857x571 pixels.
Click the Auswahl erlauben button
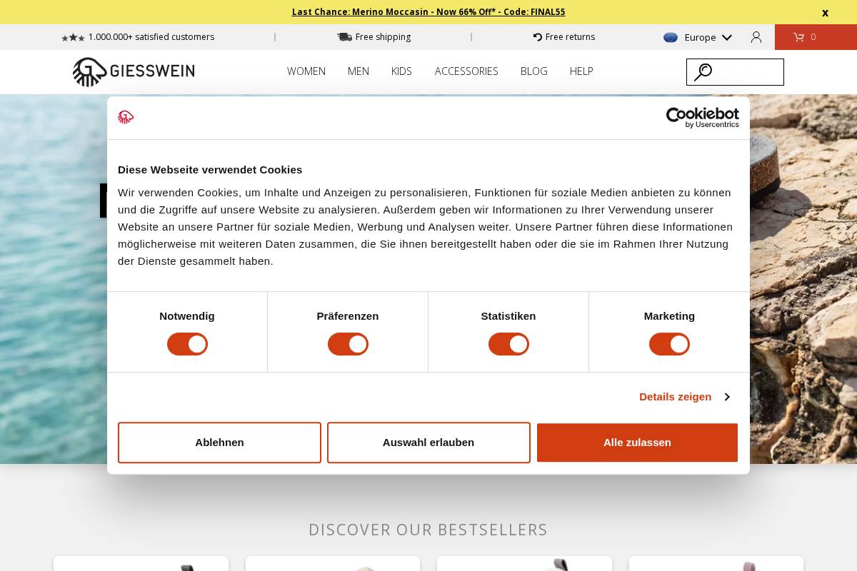coord(428,443)
